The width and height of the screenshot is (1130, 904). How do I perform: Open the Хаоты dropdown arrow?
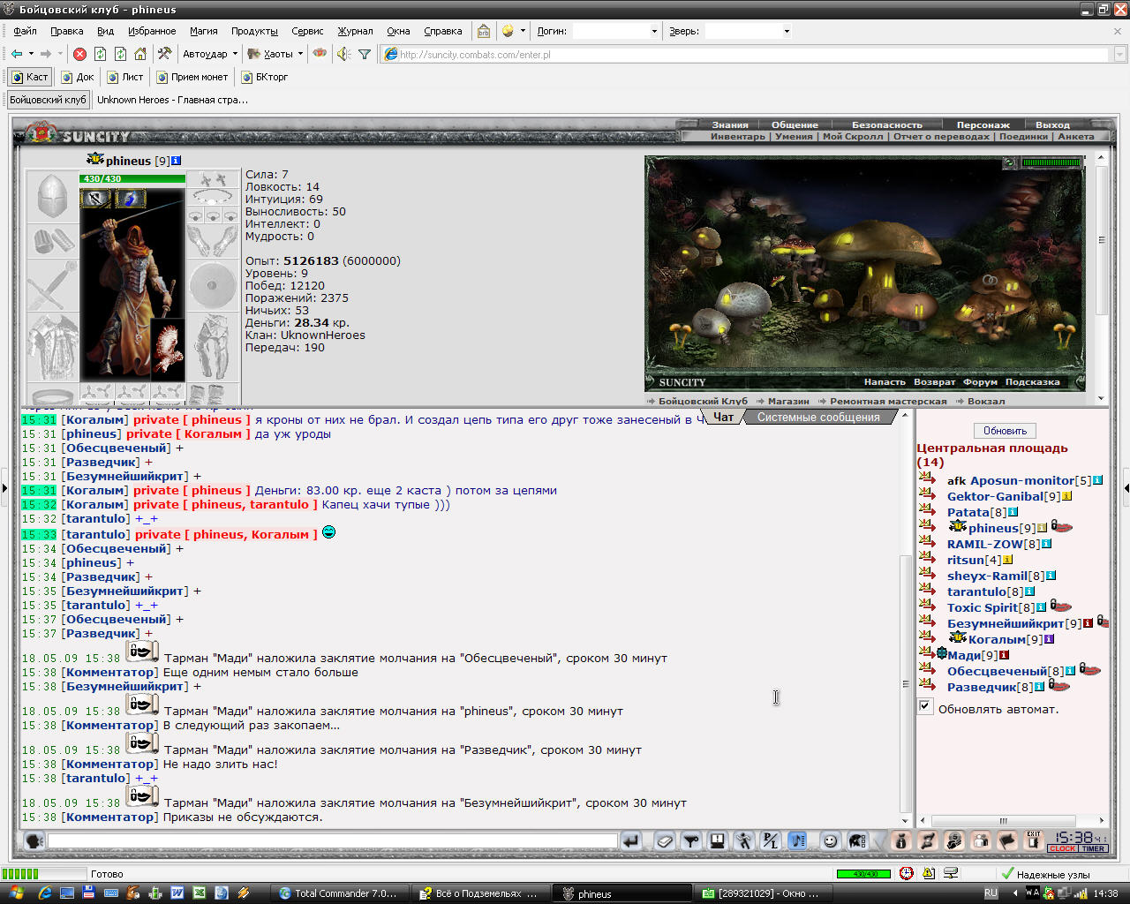coord(300,54)
